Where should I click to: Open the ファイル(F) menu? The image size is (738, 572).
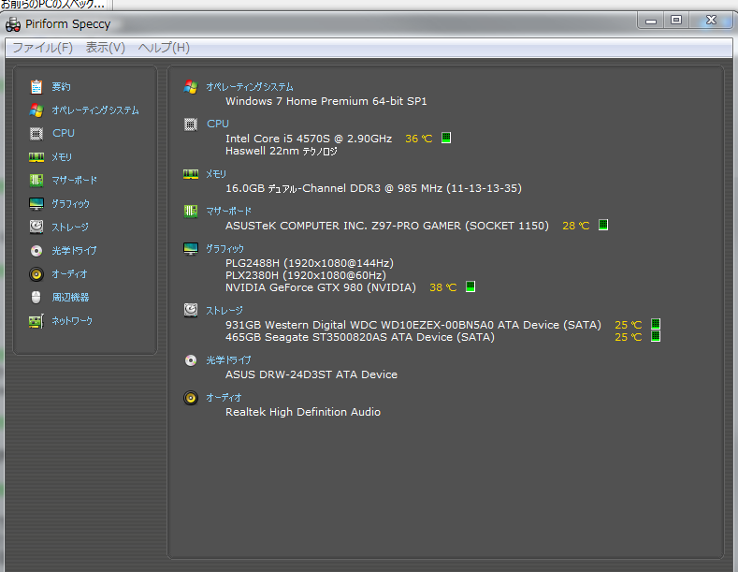pos(42,48)
